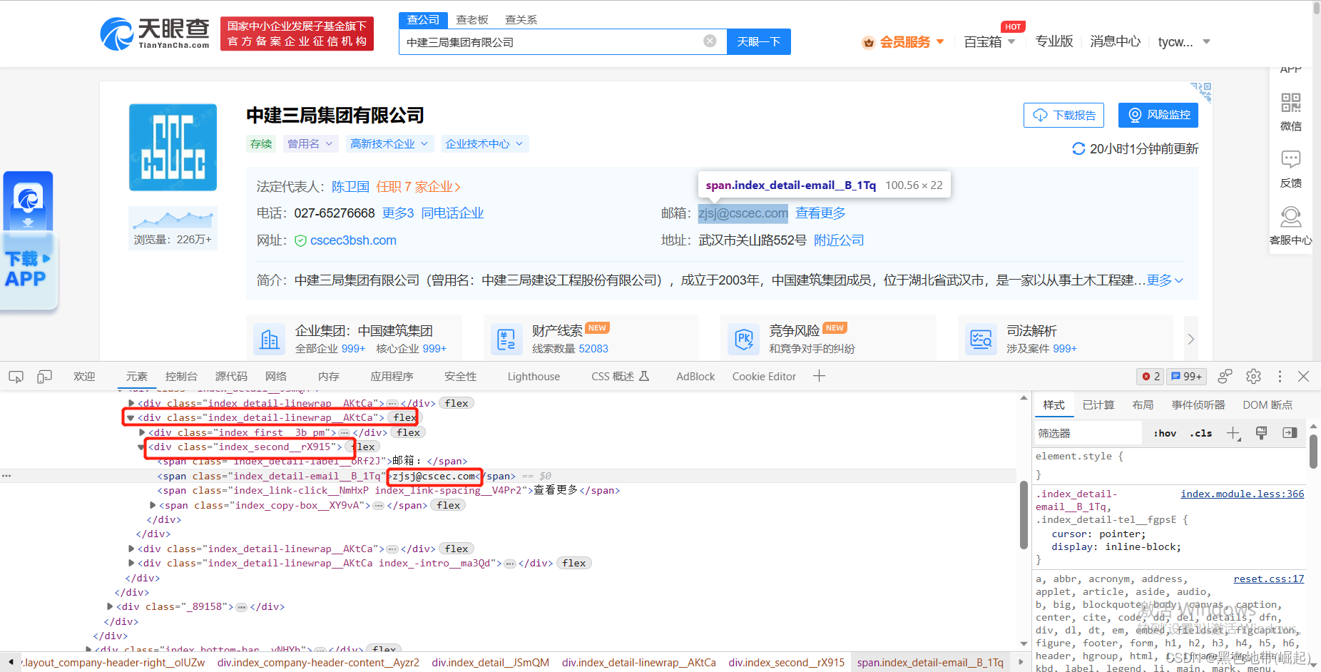Switch to the 网络 DevTools tab
The width and height of the screenshot is (1321, 672).
click(276, 377)
